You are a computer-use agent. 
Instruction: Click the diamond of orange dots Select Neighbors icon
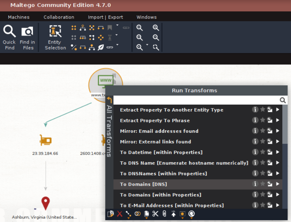101,38
